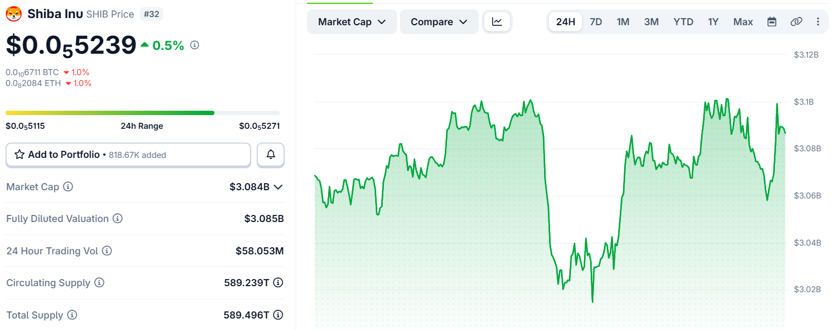Click info icon next to Total Supply label
This screenshot has width=832, height=330.
[x=72, y=315]
